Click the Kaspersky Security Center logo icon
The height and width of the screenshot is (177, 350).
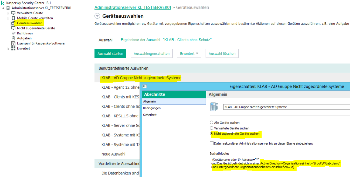pyautogui.click(x=3, y=3)
